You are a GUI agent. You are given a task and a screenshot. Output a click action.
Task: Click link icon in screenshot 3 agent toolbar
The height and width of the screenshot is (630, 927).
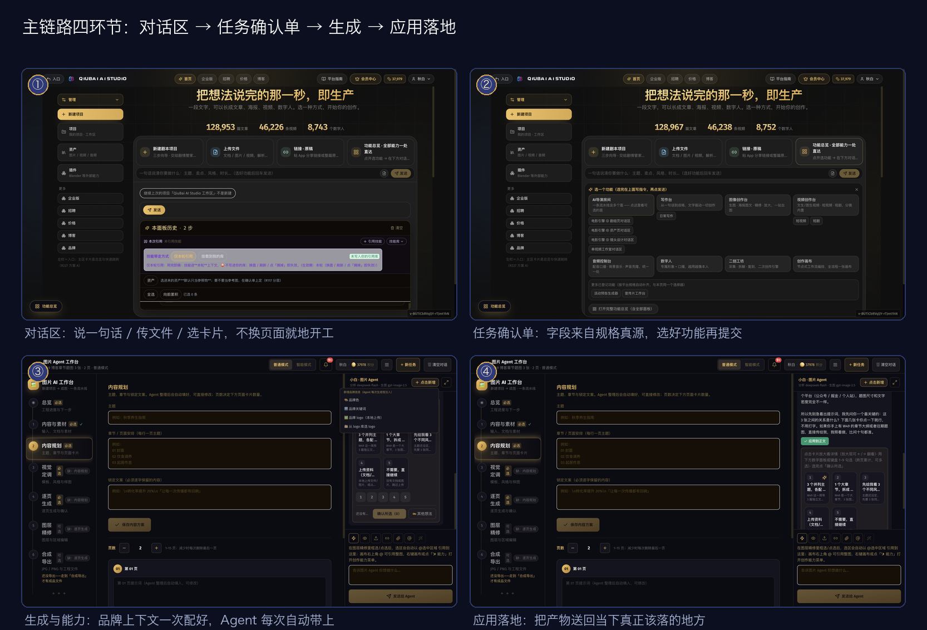click(x=387, y=538)
